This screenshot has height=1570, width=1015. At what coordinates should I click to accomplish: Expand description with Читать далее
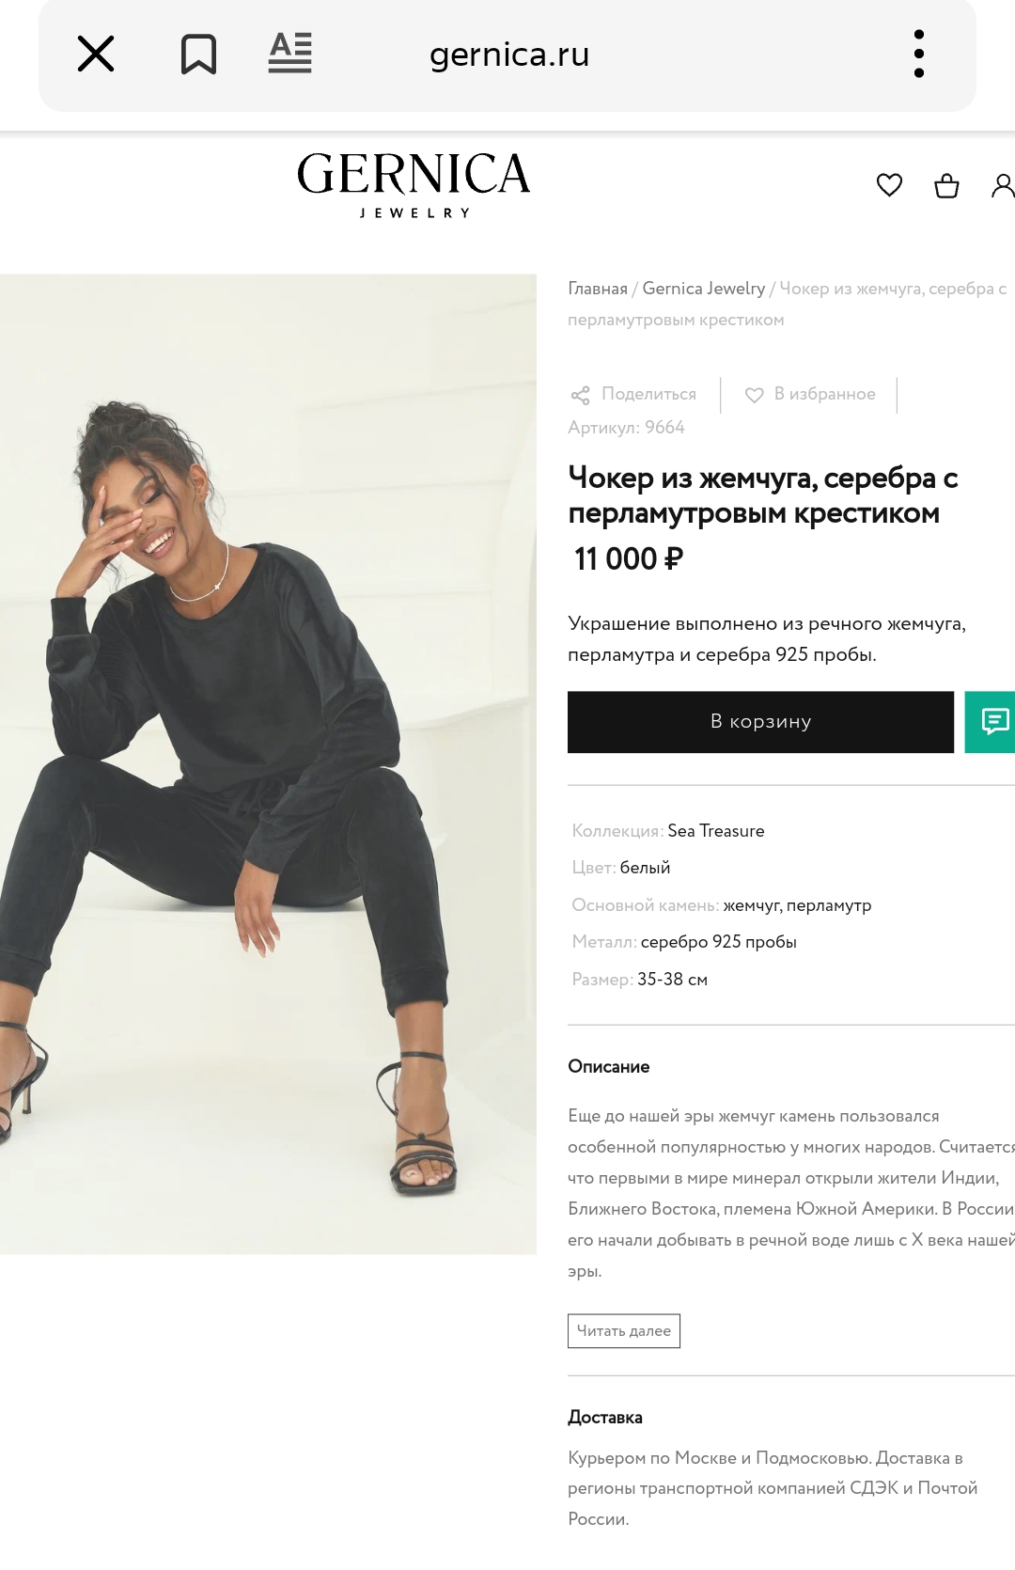coord(624,1331)
